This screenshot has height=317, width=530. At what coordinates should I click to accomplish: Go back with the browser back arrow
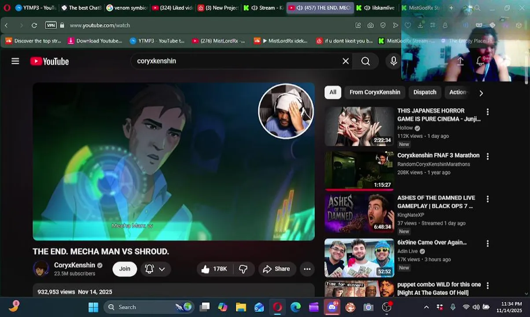tap(6, 26)
